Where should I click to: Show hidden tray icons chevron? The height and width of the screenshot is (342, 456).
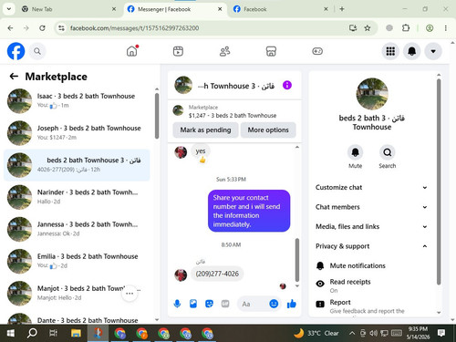pyautogui.click(x=352, y=333)
